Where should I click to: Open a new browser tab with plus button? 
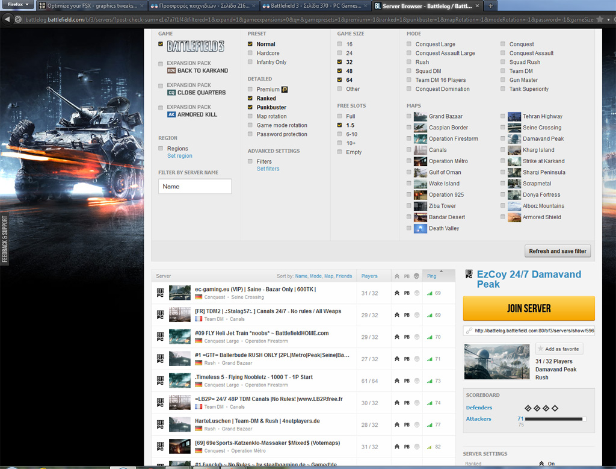pos(490,5)
